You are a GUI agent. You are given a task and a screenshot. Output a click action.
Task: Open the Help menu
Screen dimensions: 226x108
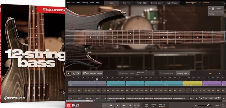[97, 3]
